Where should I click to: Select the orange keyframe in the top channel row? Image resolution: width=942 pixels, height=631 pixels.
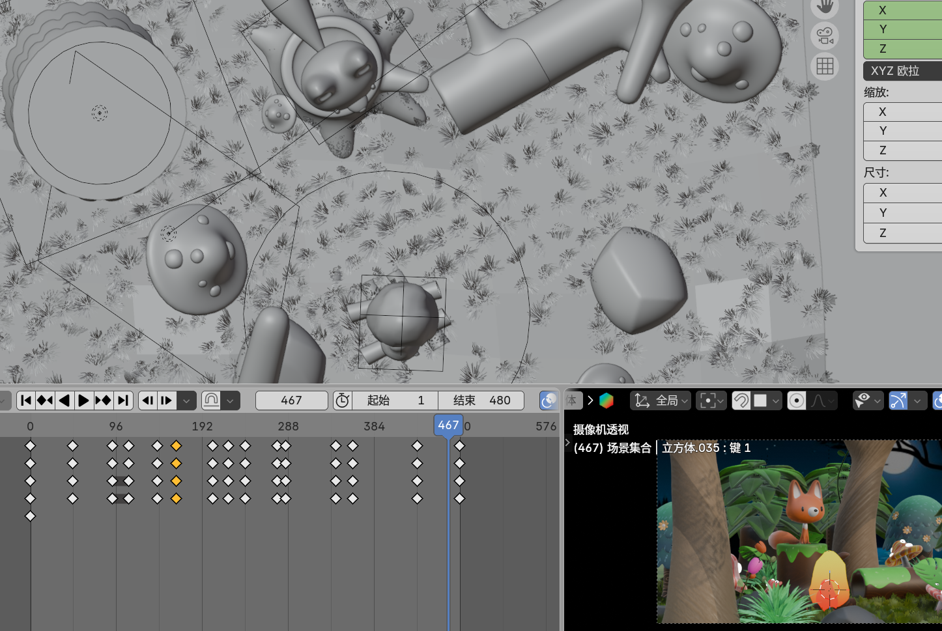coord(176,446)
